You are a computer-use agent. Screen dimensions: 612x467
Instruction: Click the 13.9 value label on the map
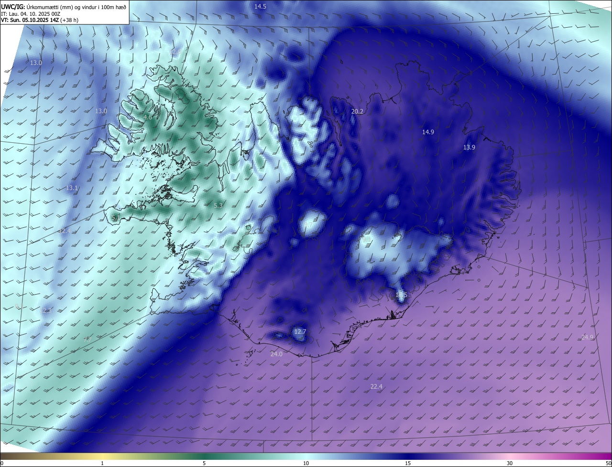click(x=469, y=148)
